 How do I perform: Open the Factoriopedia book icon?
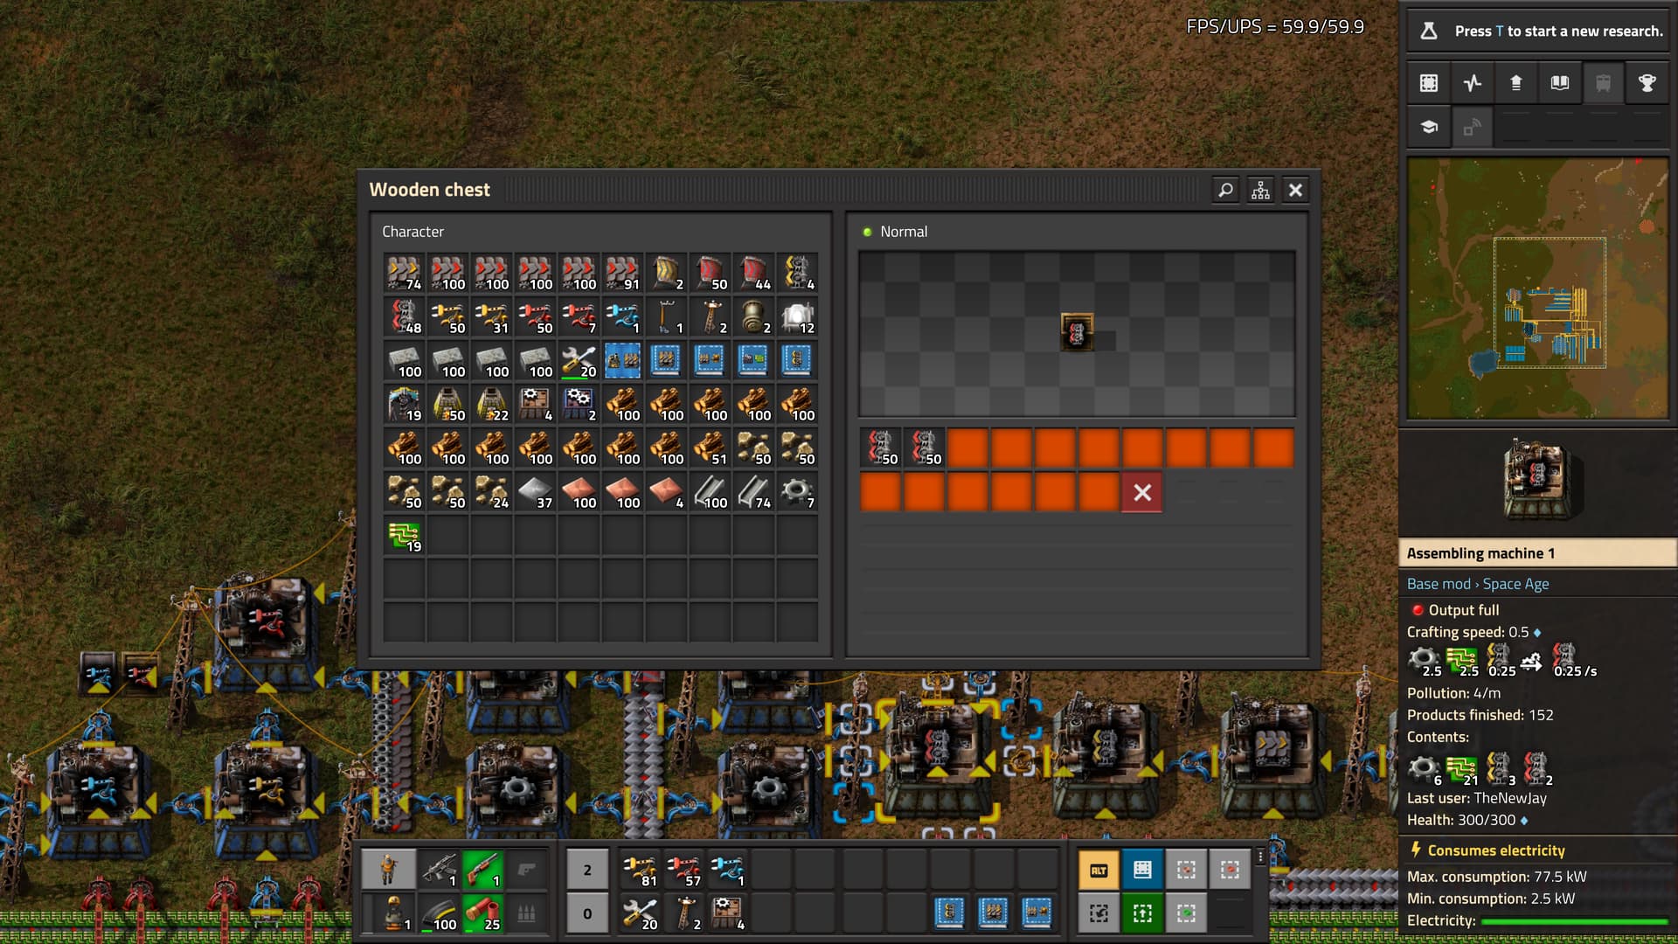(x=1560, y=83)
